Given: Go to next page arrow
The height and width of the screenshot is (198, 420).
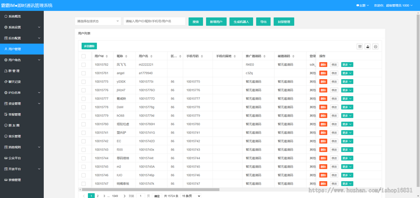Looking at the screenshot, I should coord(124,196).
